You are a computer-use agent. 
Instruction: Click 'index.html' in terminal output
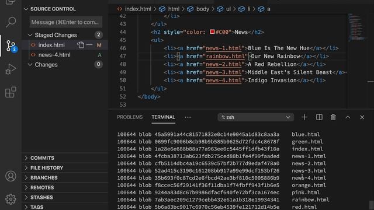[307, 149]
